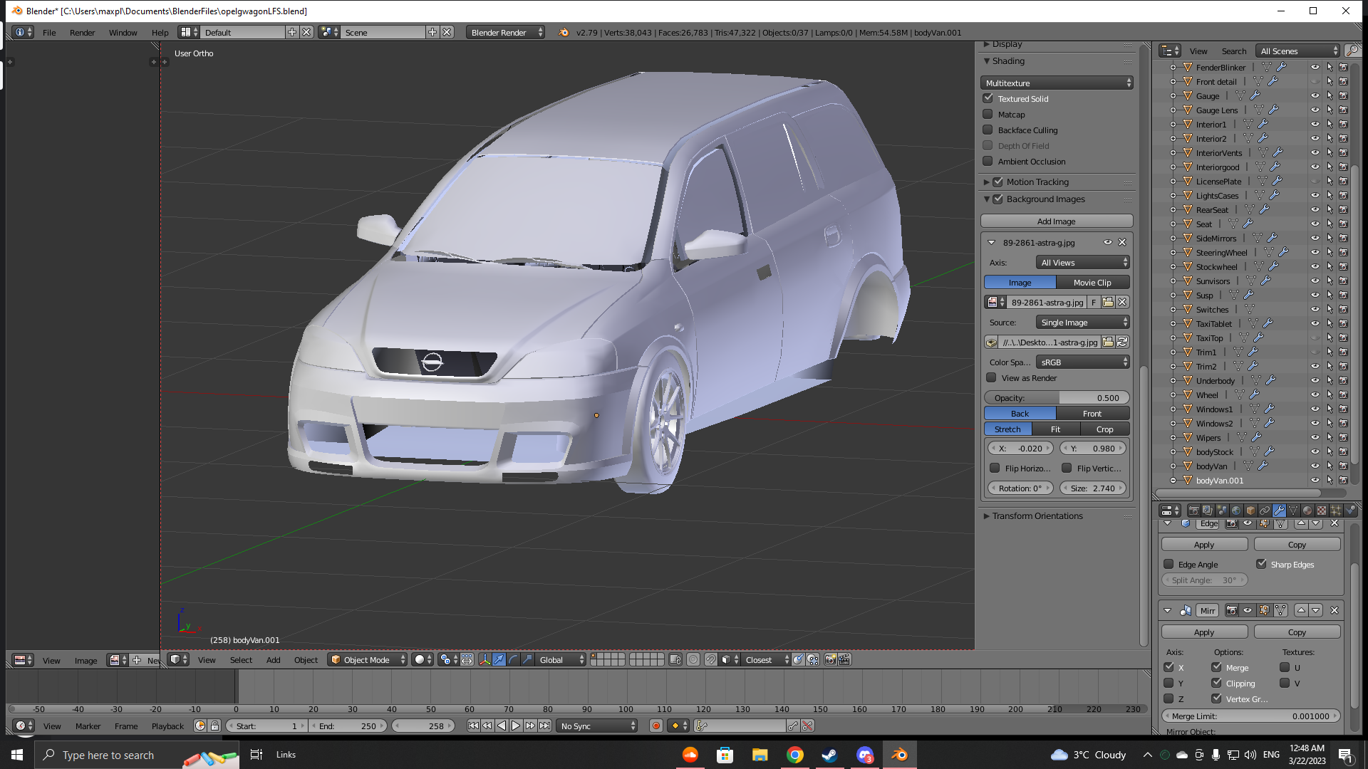Viewport: 1368px width, 769px height.
Task: Expand the Transform Orientations panel
Action: click(x=1037, y=516)
